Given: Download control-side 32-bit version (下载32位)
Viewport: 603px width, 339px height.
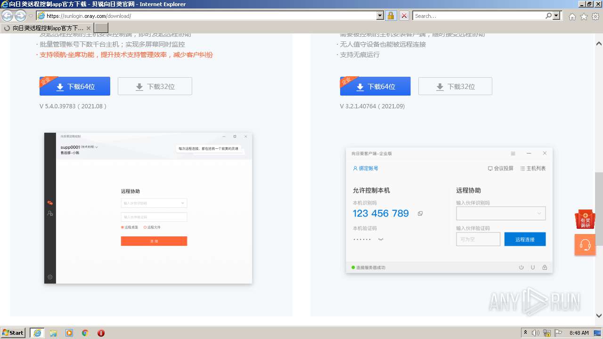Looking at the screenshot, I should pos(155,87).
